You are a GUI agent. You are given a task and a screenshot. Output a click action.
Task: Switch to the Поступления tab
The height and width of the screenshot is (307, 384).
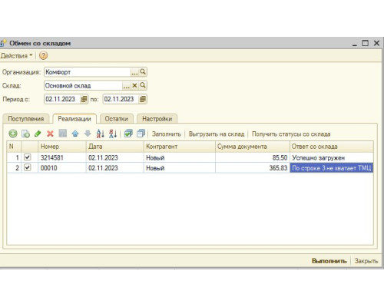[26, 119]
